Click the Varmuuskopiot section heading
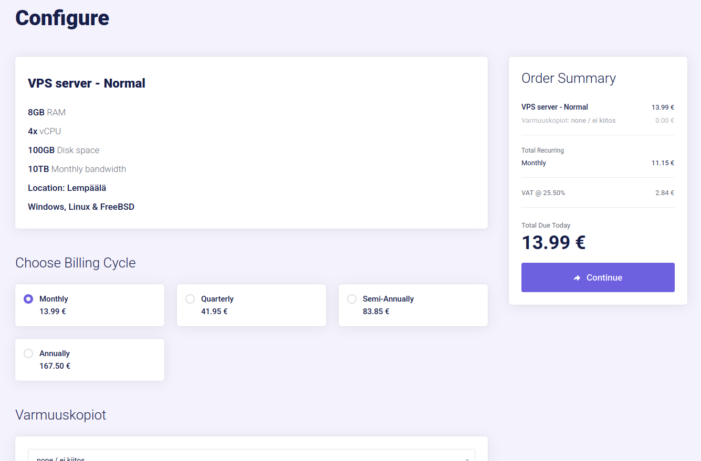This screenshot has height=461, width=701. point(61,415)
